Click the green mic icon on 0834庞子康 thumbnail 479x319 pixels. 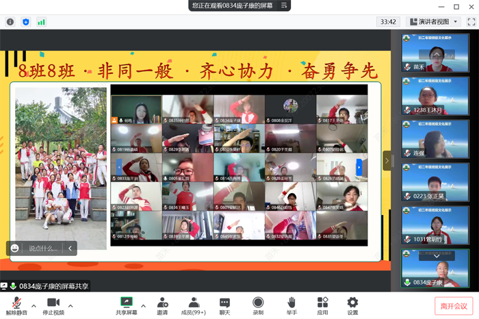pos(407,282)
